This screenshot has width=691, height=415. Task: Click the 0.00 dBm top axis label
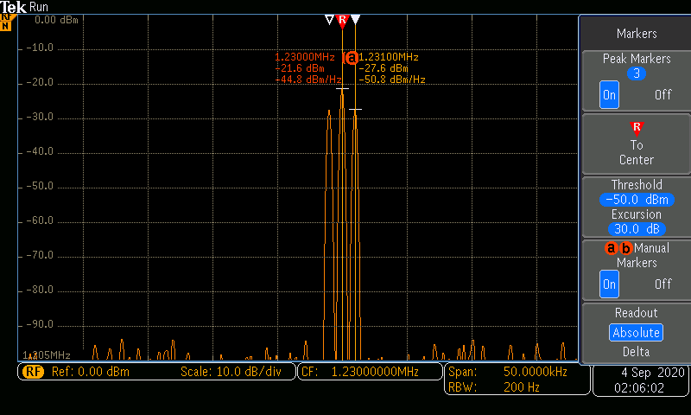click(56, 20)
